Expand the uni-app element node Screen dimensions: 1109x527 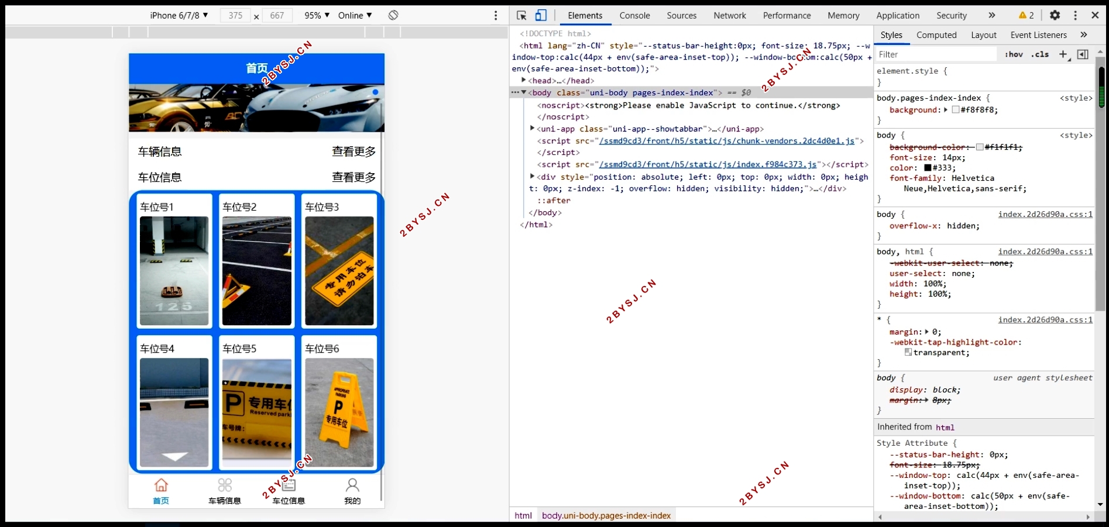click(x=533, y=128)
